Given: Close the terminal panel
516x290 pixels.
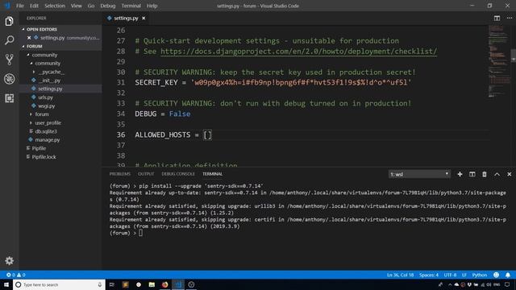Looking at the screenshot, I should tap(509, 174).
